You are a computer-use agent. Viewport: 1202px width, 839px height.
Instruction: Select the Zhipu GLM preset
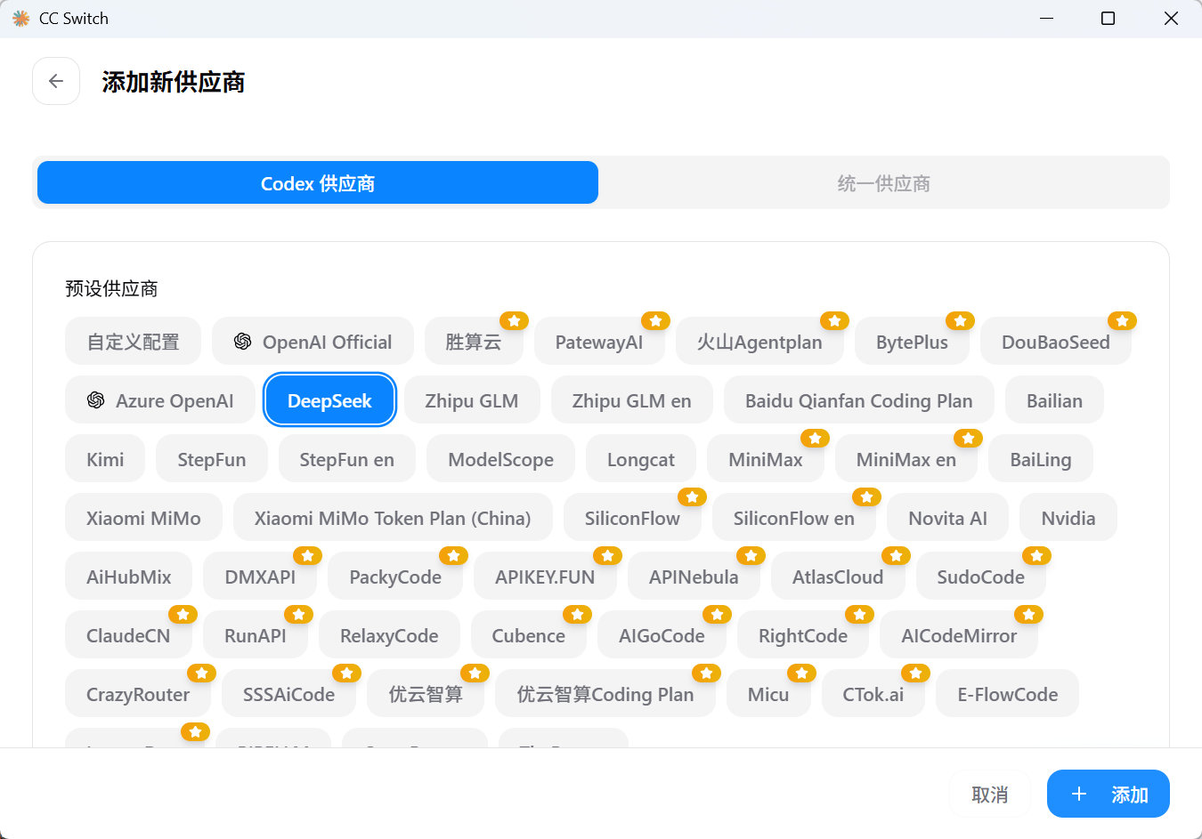[x=472, y=400]
